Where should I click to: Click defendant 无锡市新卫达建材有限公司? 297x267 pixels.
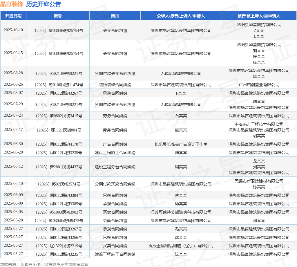click(259, 181)
